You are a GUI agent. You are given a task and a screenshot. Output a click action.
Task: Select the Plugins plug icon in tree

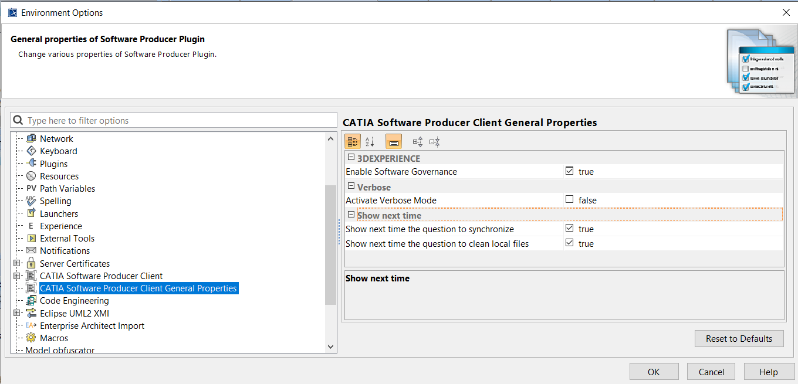(31, 164)
